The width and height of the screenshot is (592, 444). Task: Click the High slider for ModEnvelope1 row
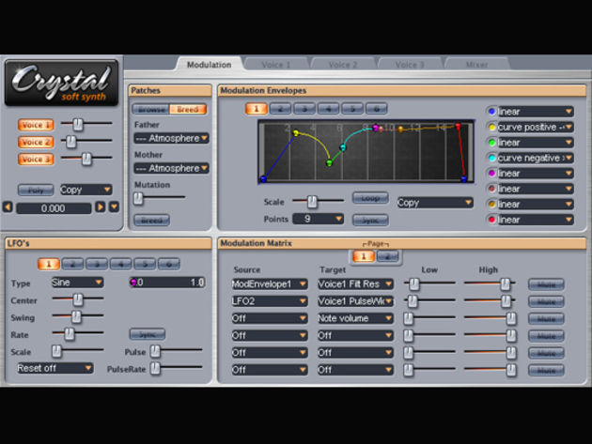click(x=490, y=283)
